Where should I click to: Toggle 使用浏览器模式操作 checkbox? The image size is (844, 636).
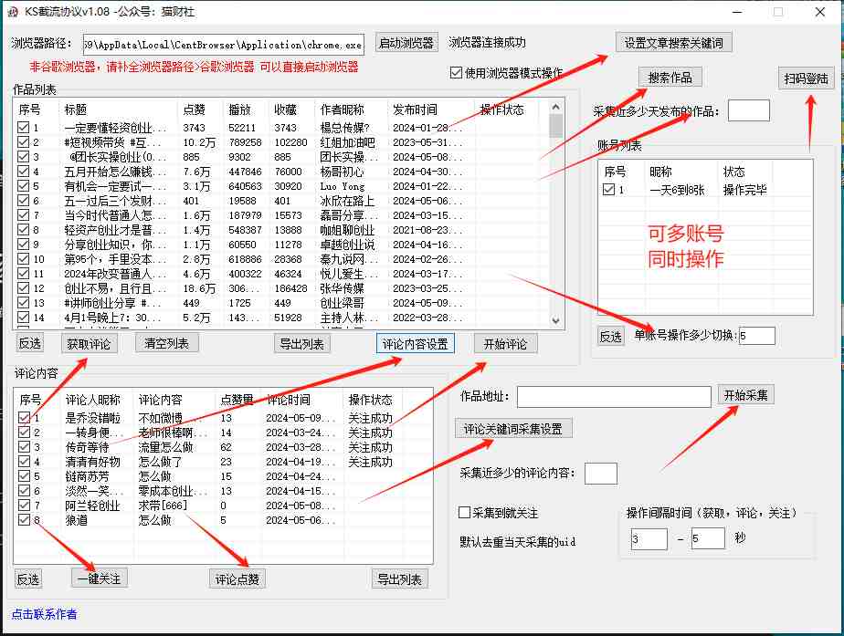457,73
